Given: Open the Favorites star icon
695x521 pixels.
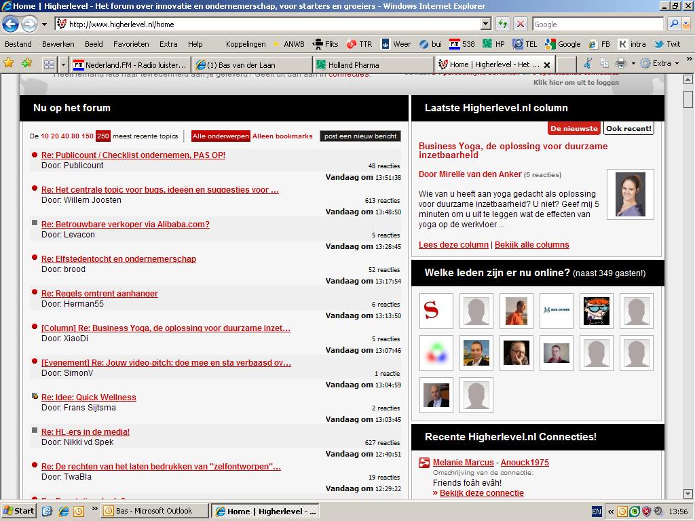Looking at the screenshot, I should (9, 63).
